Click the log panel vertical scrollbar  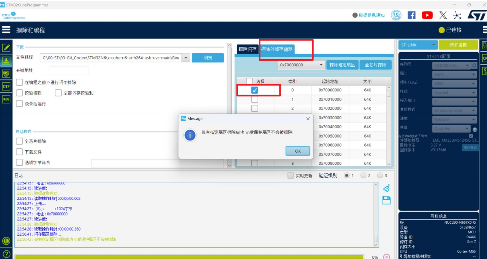point(376,215)
